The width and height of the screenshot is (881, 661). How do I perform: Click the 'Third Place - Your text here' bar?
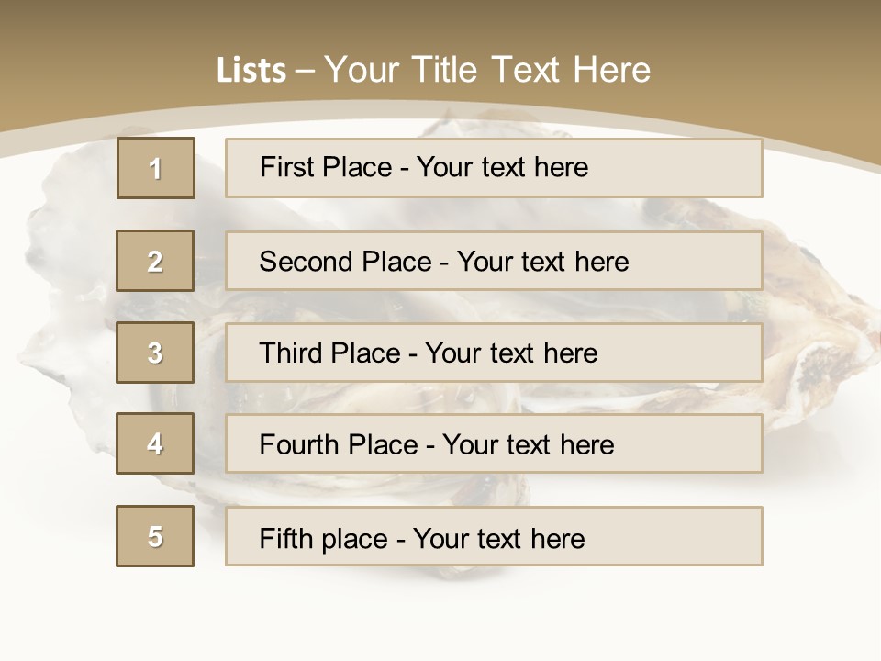pos(494,353)
